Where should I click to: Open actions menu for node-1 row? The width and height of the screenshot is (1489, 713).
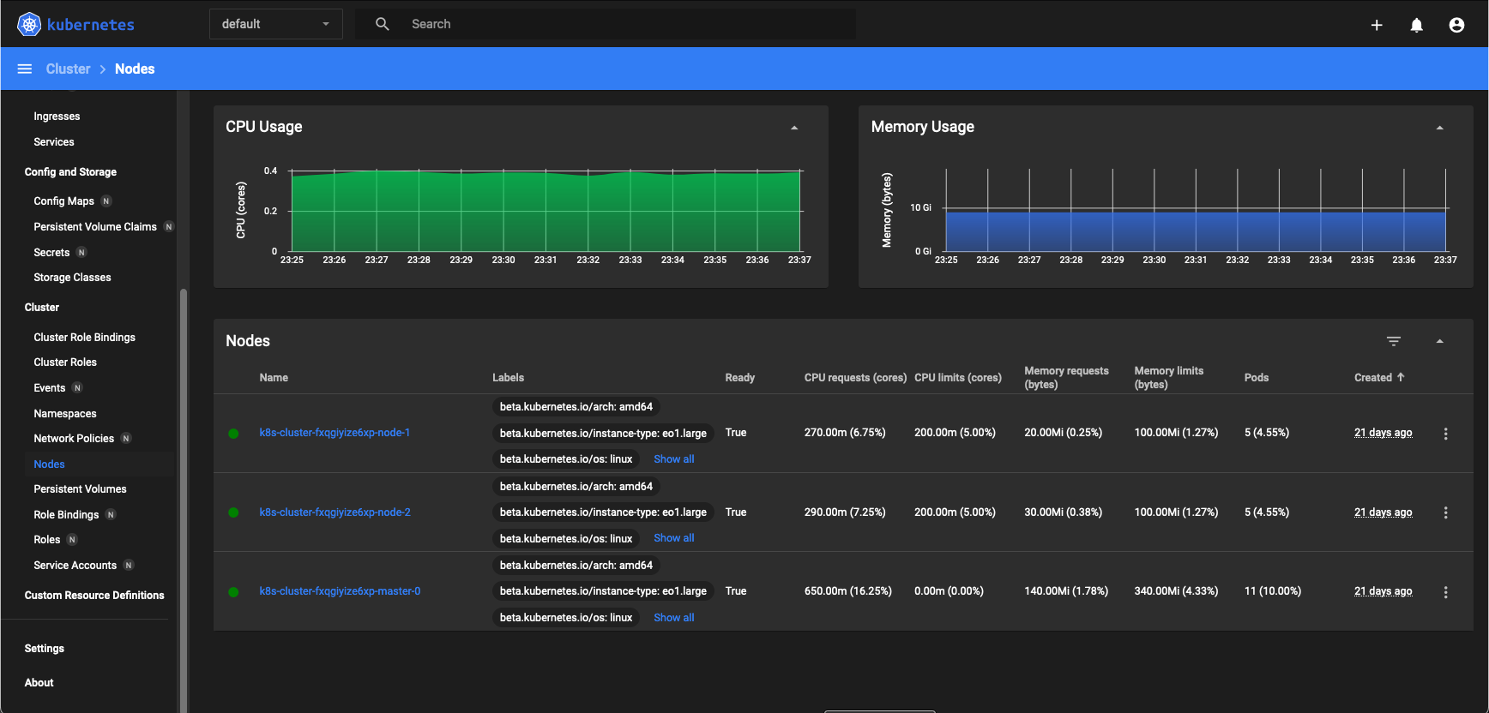[1445, 434]
